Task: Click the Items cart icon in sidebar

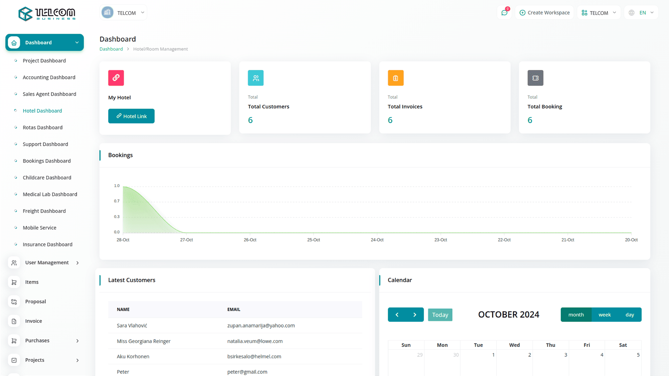Action: pos(14,282)
